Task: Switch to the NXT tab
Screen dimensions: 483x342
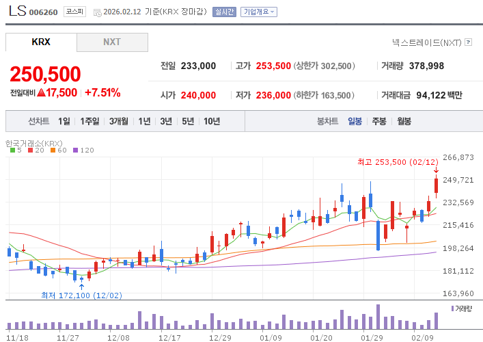Action: tap(112, 42)
